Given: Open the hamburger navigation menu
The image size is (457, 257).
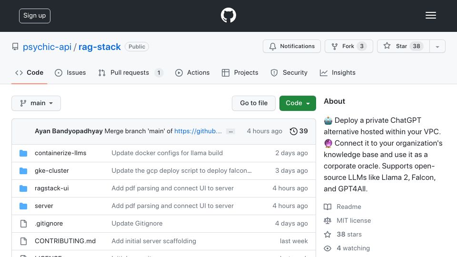Looking at the screenshot, I should 430,15.
